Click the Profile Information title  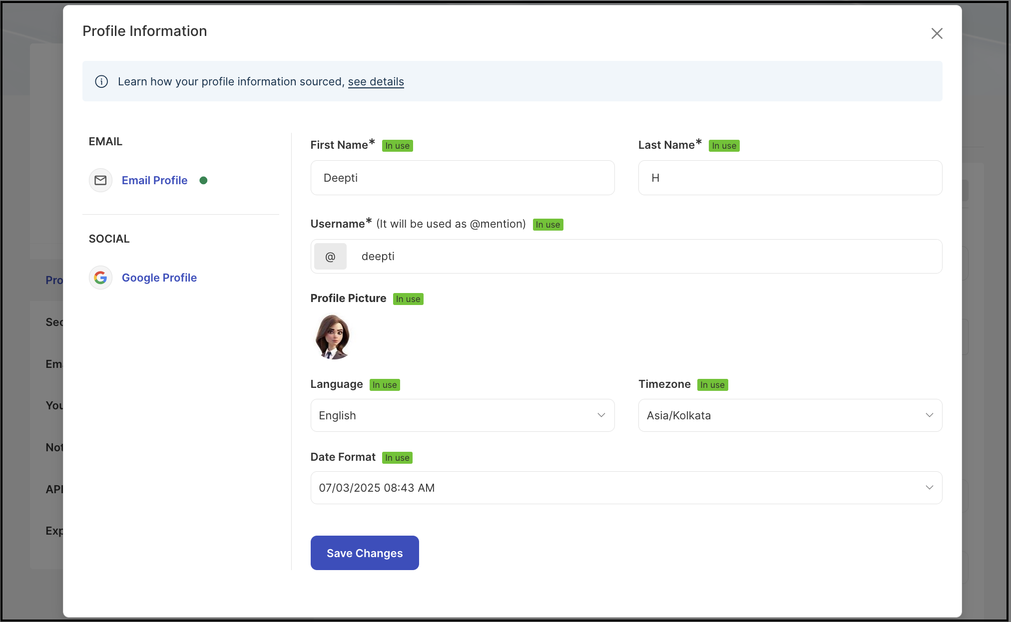[145, 31]
